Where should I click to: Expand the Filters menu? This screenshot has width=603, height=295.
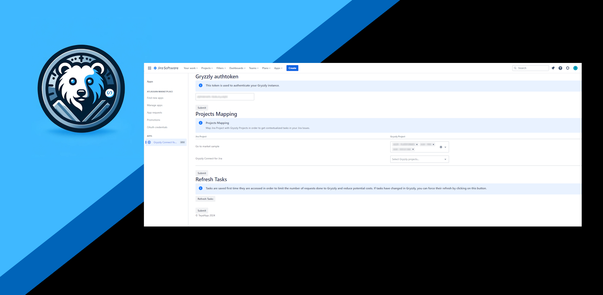pos(221,68)
